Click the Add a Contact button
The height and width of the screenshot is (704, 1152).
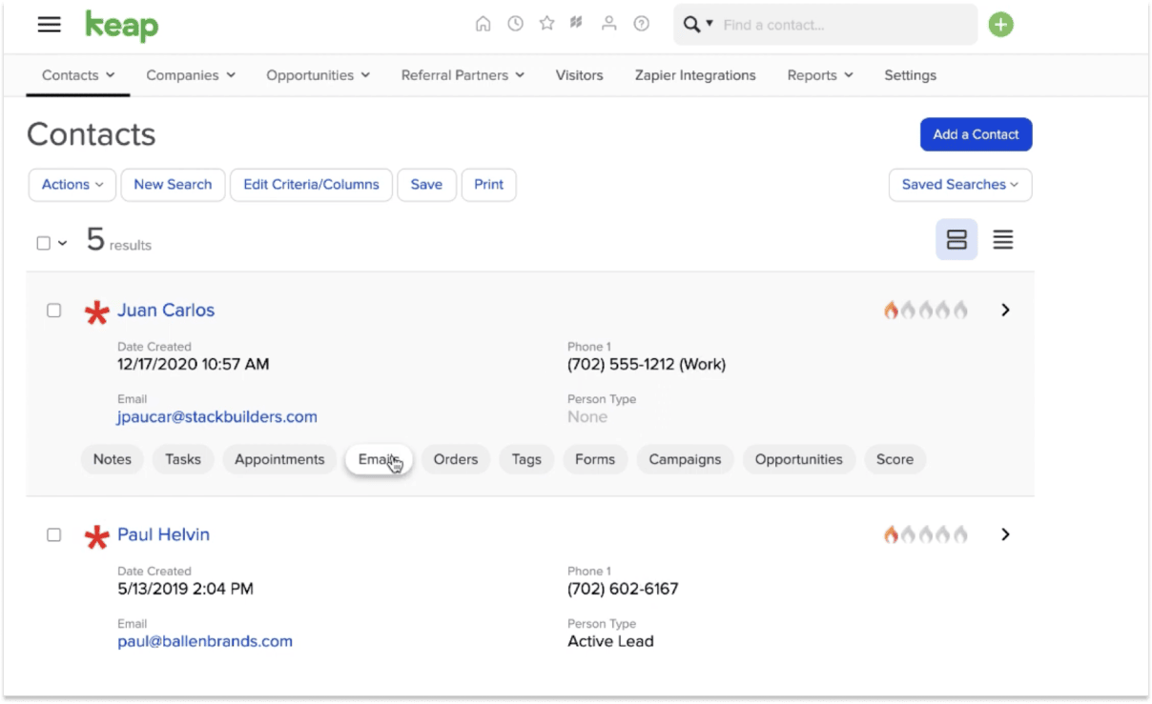tap(975, 134)
